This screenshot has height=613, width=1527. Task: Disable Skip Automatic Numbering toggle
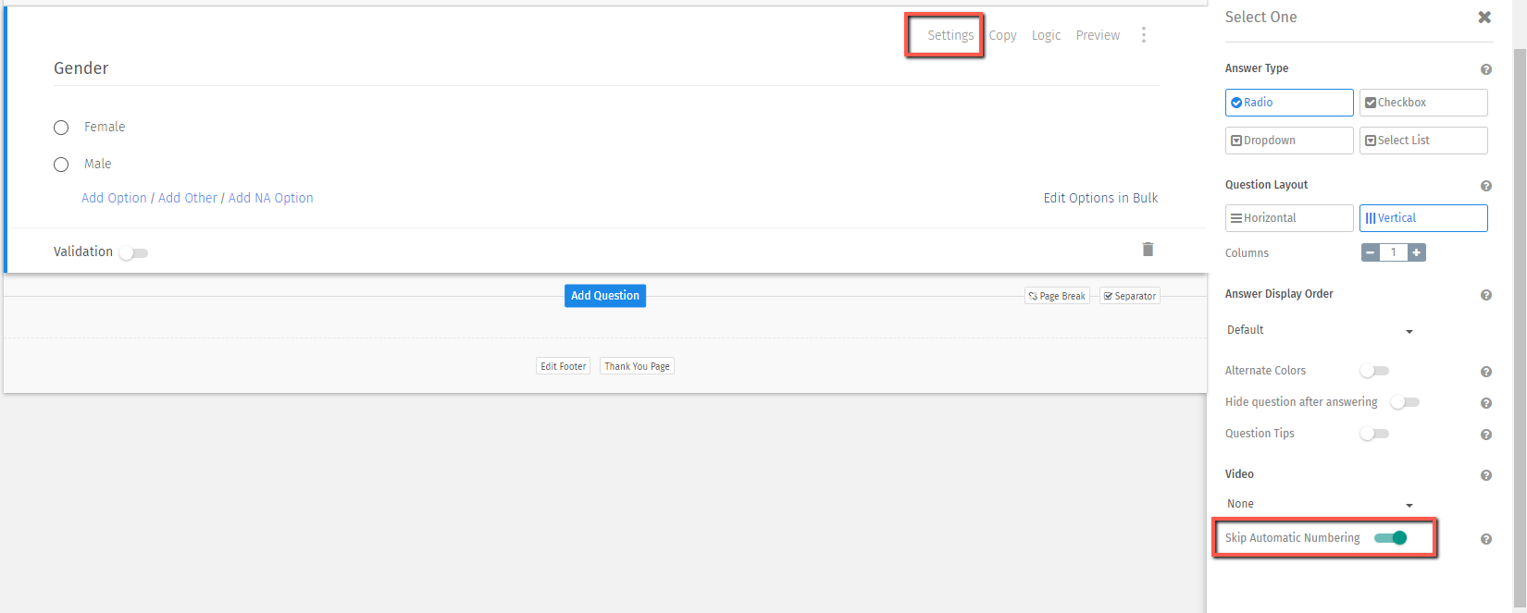[x=1391, y=538]
